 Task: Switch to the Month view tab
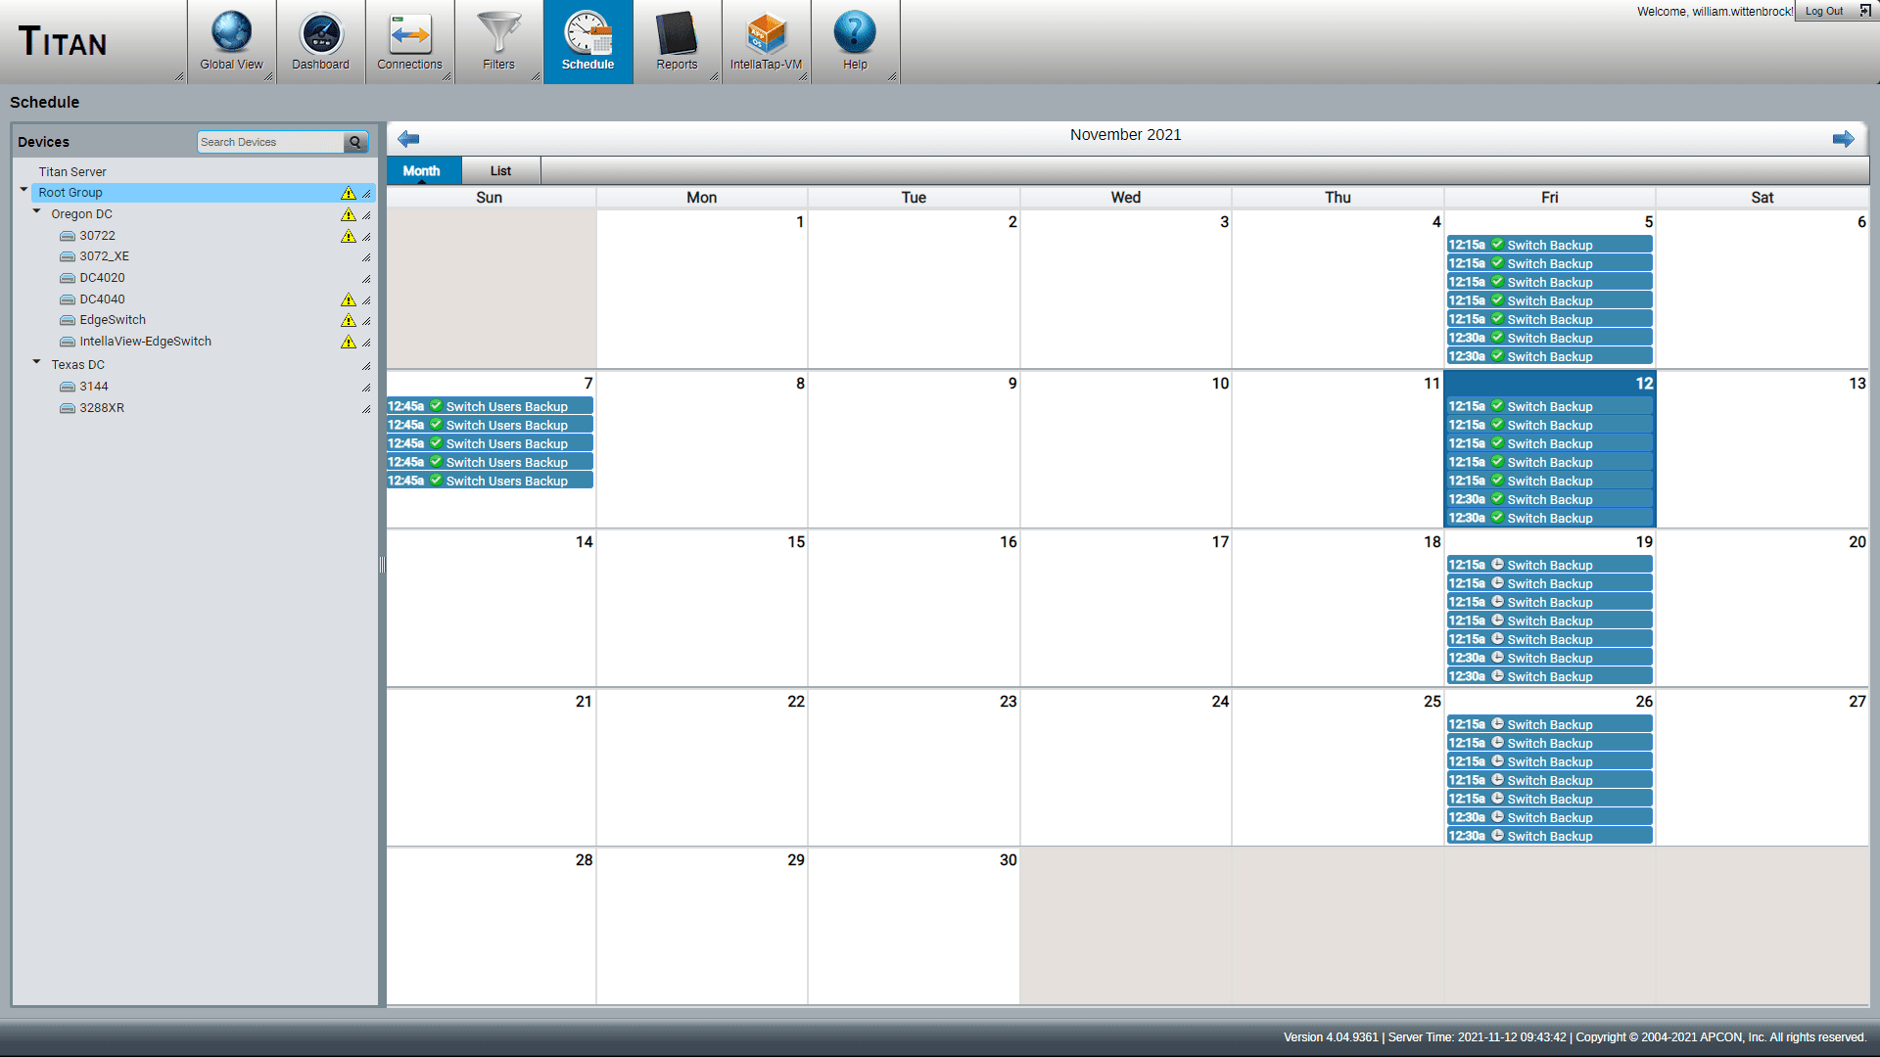tap(422, 170)
